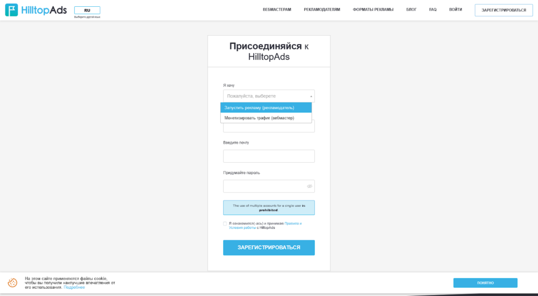Focus the 'Придумайте пароль' password field
The width and height of the screenshot is (538, 296).
click(x=268, y=186)
